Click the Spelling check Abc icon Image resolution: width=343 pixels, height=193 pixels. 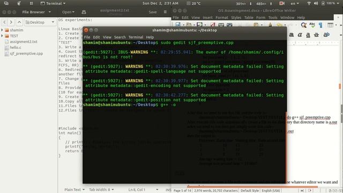(x=312, y=25)
